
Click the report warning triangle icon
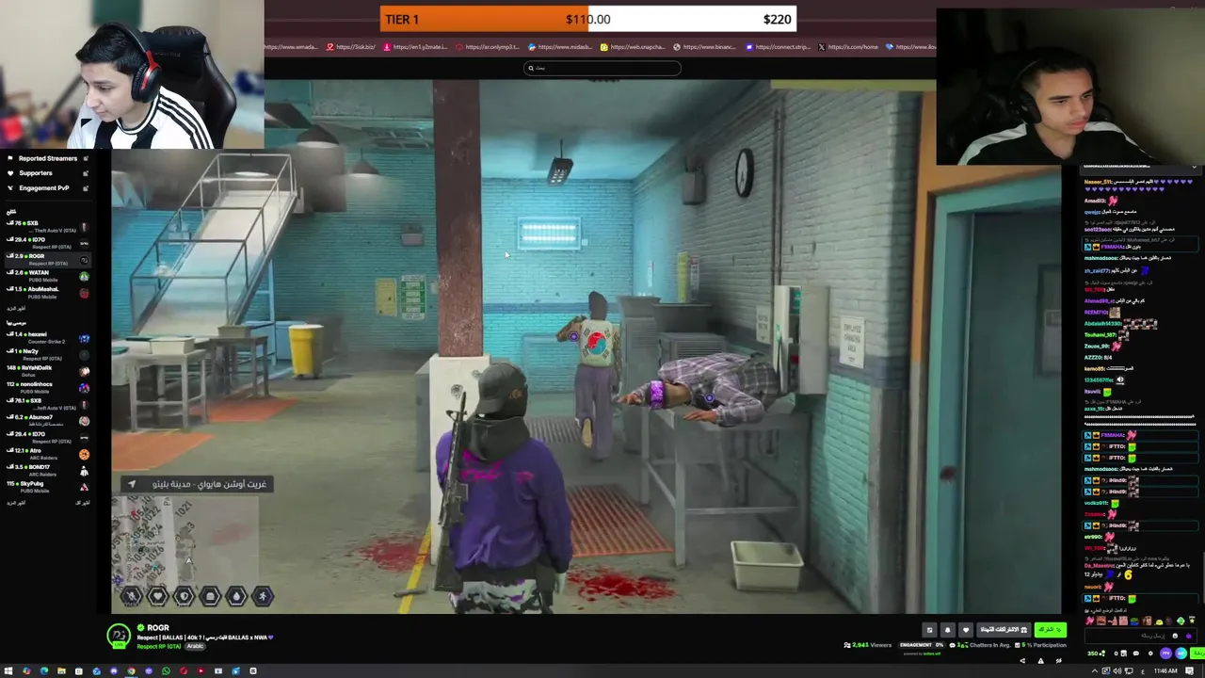pyautogui.click(x=1040, y=661)
